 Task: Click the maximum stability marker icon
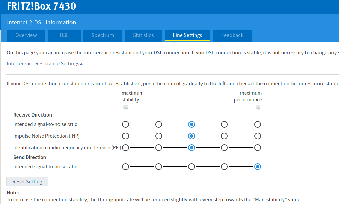pyautogui.click(x=126, y=107)
